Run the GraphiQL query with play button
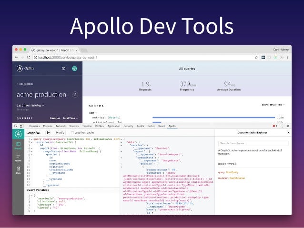Image resolution: width=304 pixels, height=228 pixels. (48, 133)
